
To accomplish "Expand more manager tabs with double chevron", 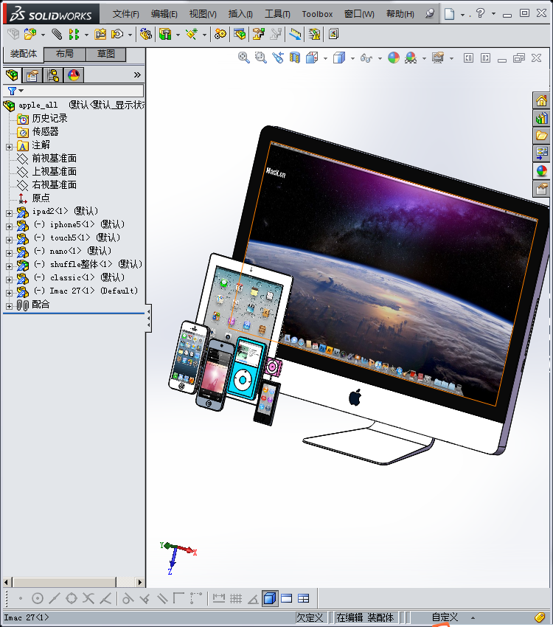I will coord(137,75).
